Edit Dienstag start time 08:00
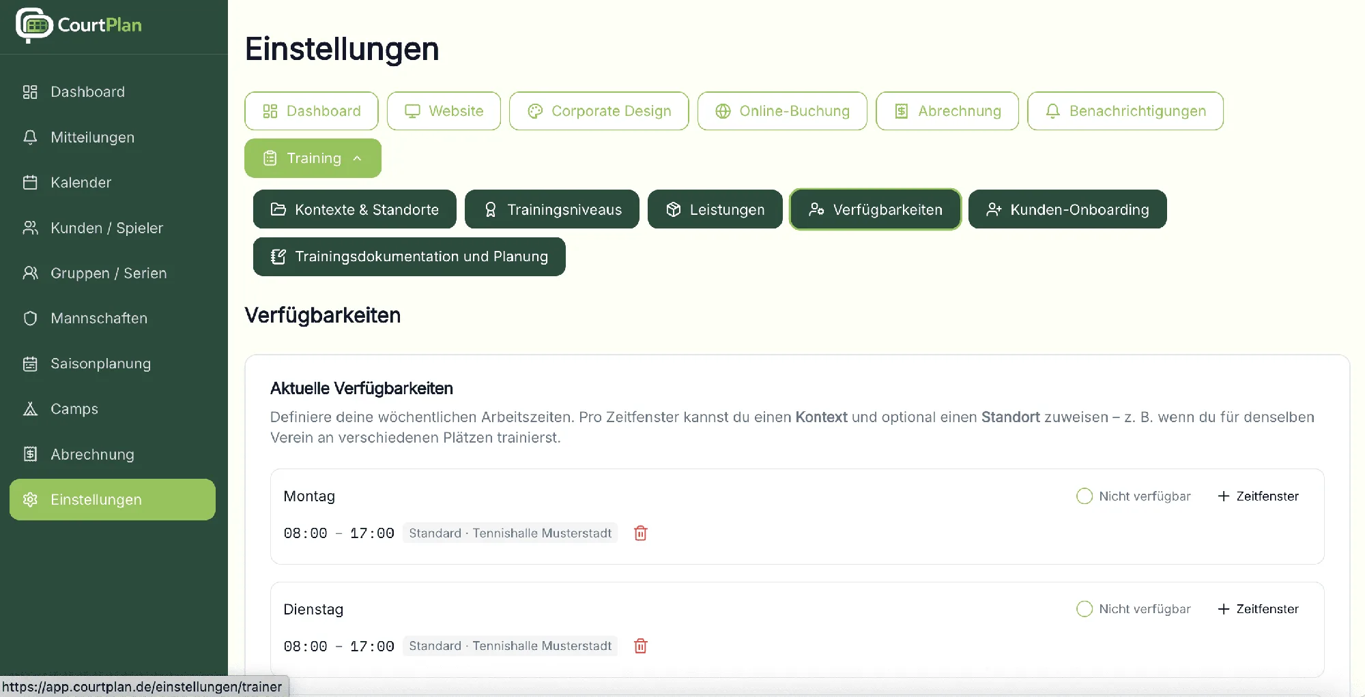This screenshot has height=697, width=1365. tap(305, 646)
